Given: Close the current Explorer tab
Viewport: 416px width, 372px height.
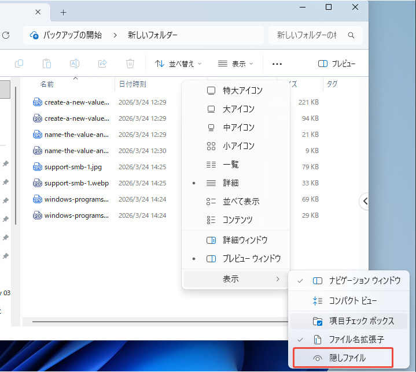Looking at the screenshot, I should click(38, 12).
